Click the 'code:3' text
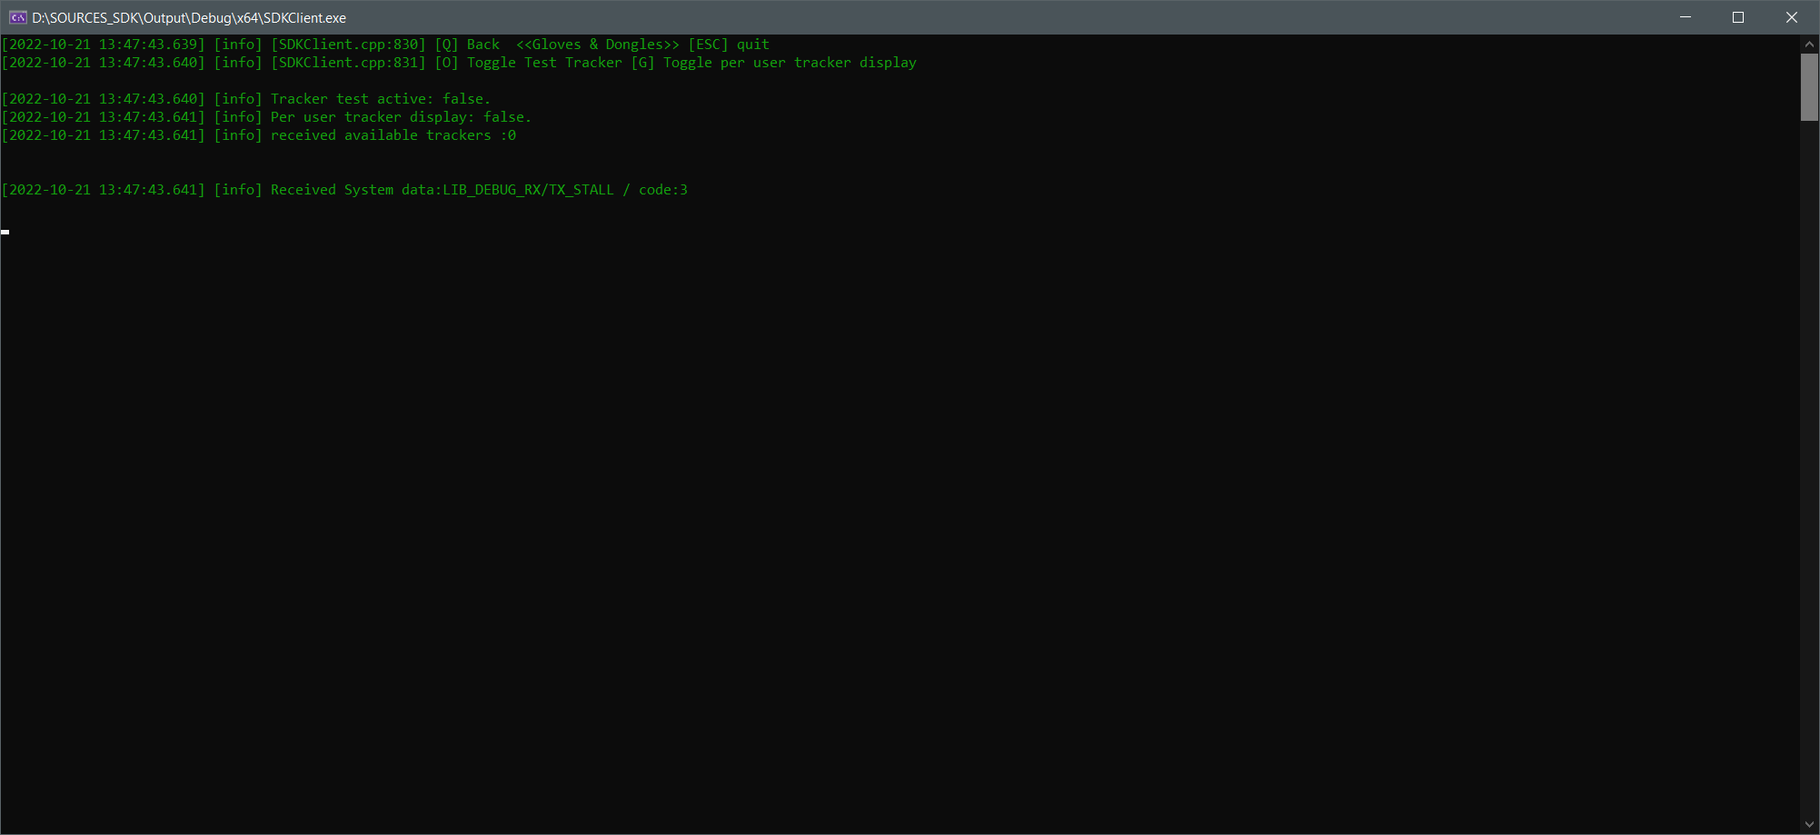1820x835 pixels. pos(663,190)
